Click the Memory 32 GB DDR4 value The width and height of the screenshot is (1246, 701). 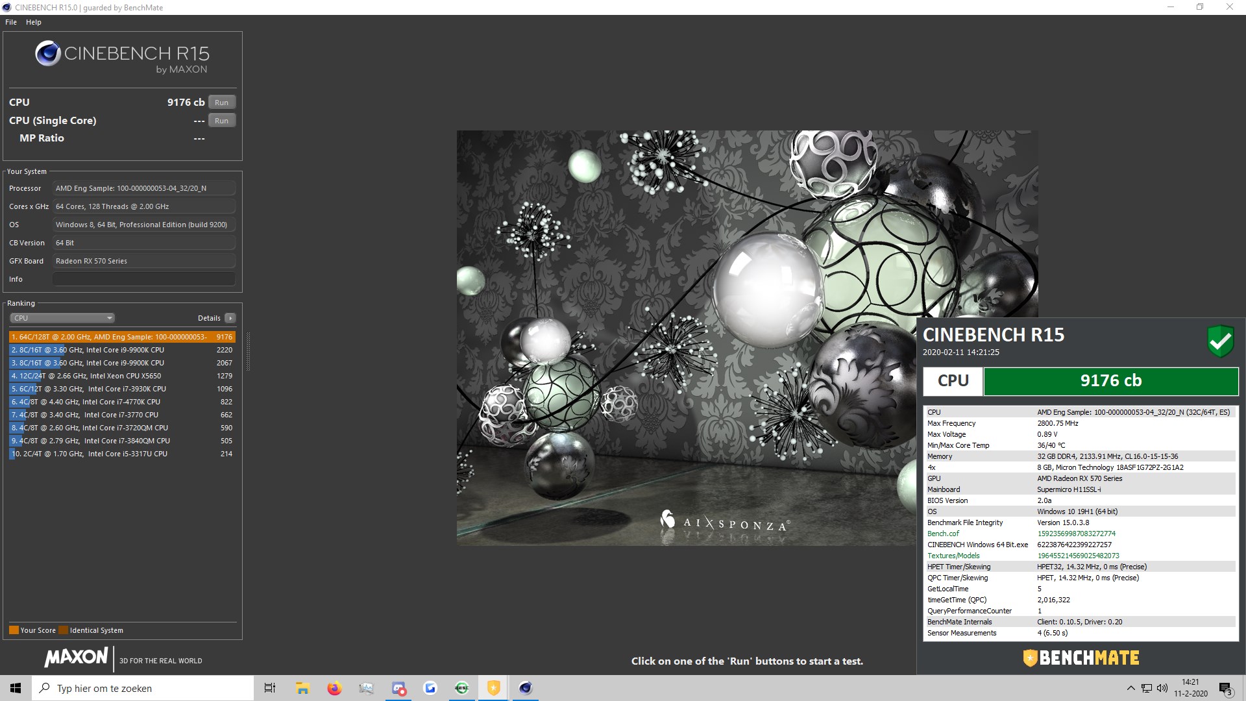pos(1108,456)
